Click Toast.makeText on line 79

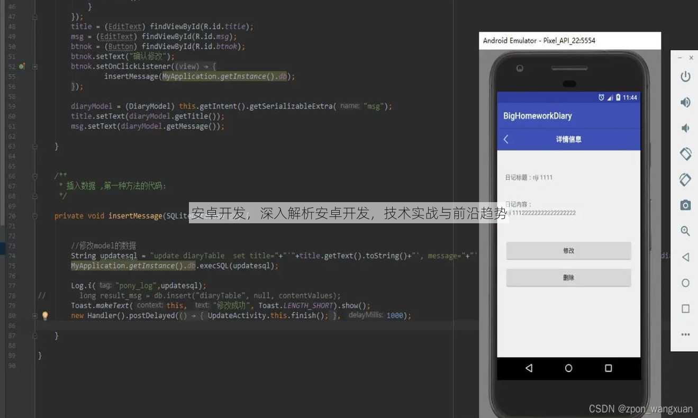(x=100, y=306)
